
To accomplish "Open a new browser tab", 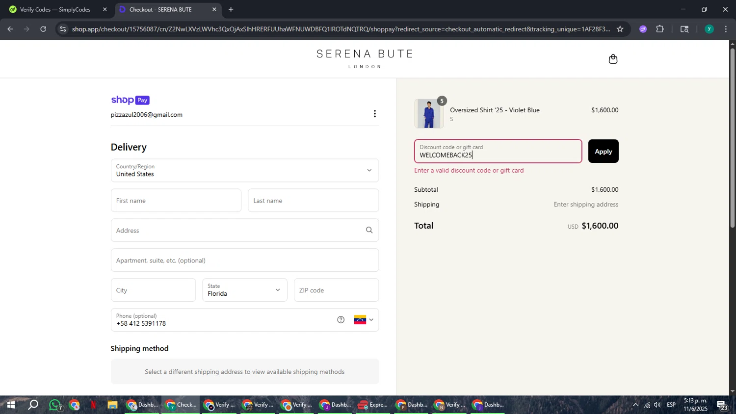I will tap(231, 9).
